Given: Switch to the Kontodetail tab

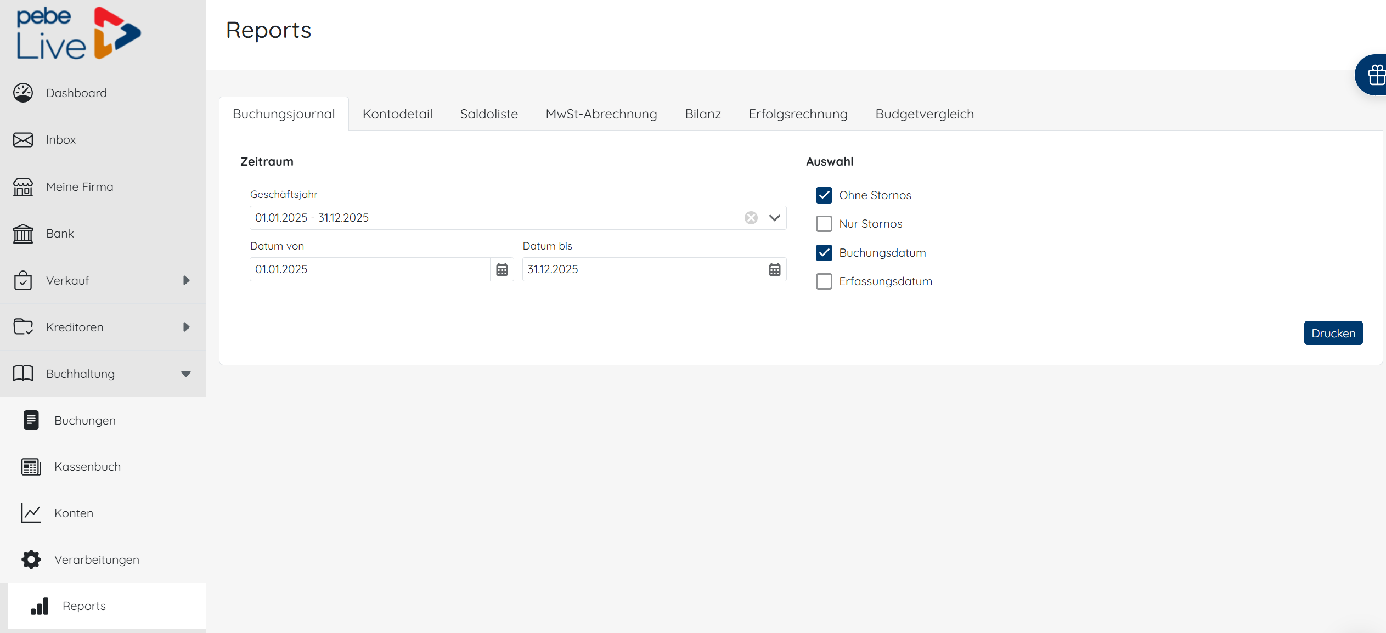Looking at the screenshot, I should [x=397, y=114].
